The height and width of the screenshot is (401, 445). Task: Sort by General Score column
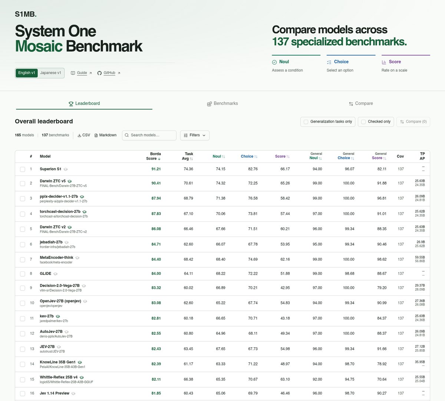click(379, 156)
